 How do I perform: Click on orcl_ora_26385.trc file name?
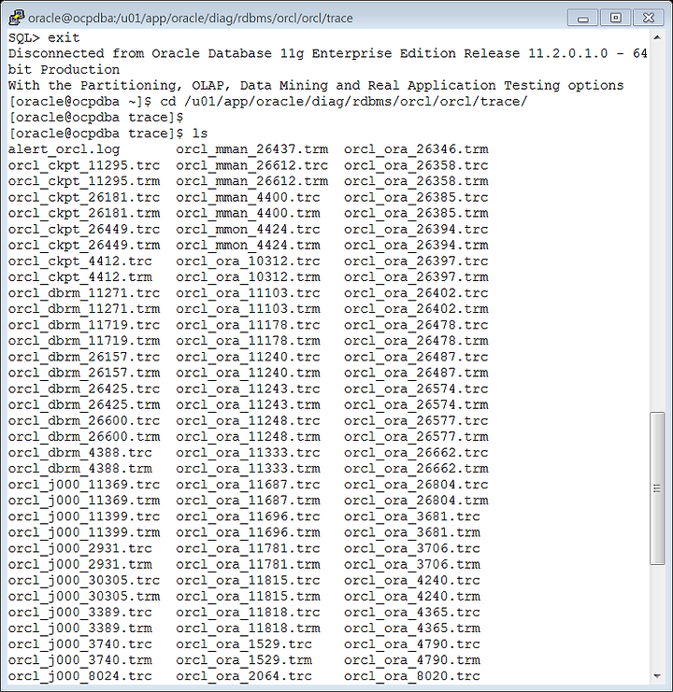[x=417, y=197]
